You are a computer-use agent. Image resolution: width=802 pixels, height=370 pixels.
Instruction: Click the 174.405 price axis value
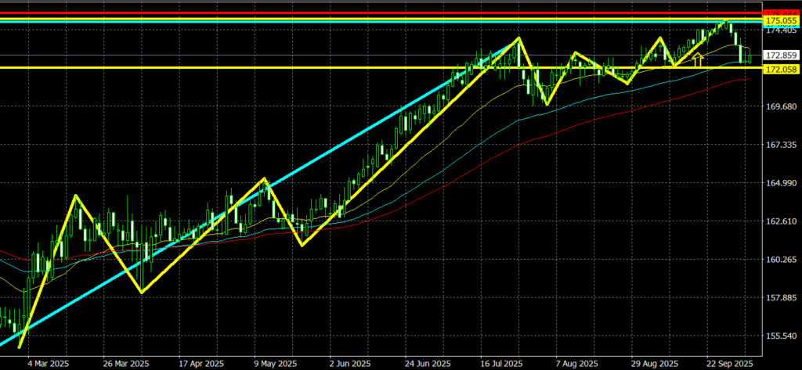click(782, 30)
